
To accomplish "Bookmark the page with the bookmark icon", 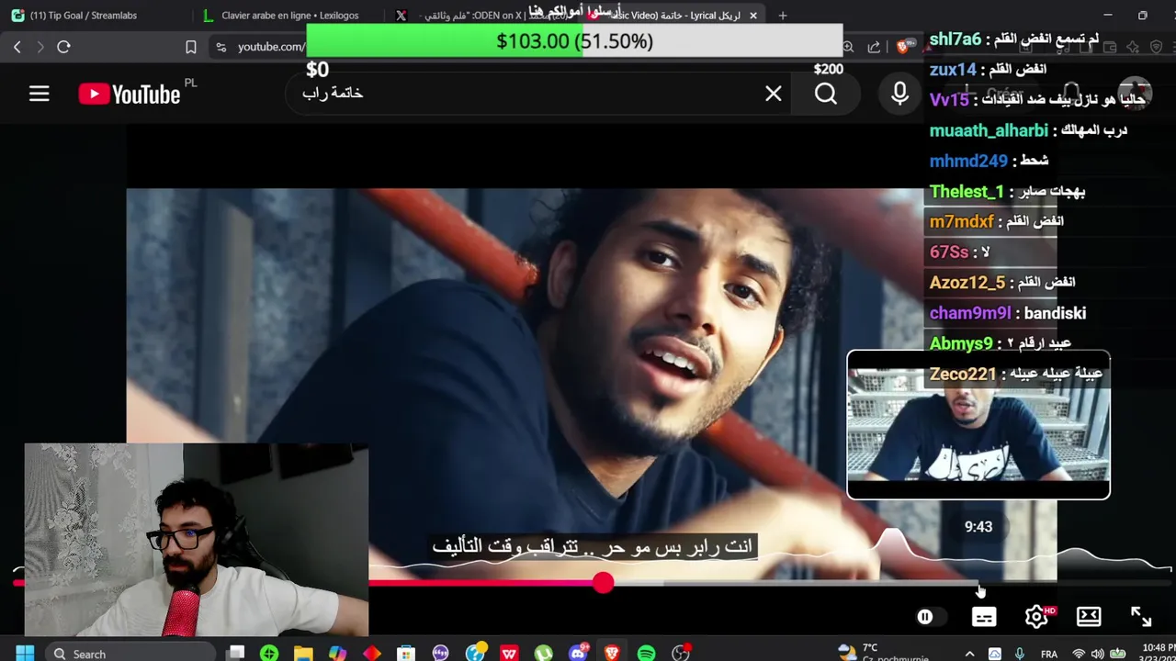I will click(x=191, y=47).
